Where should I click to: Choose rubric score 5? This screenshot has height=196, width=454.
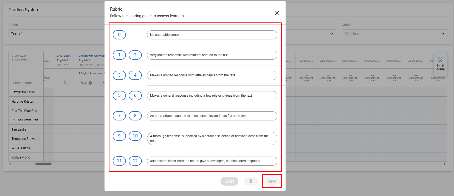(x=119, y=96)
